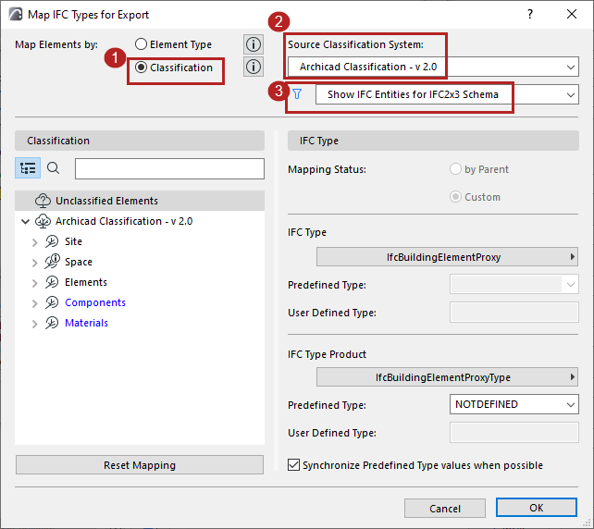Click the blue filter funnel icon

pyautogui.click(x=297, y=94)
